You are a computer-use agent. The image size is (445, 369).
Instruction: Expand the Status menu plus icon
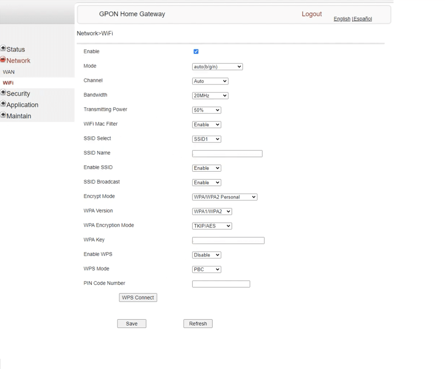(x=3, y=48)
